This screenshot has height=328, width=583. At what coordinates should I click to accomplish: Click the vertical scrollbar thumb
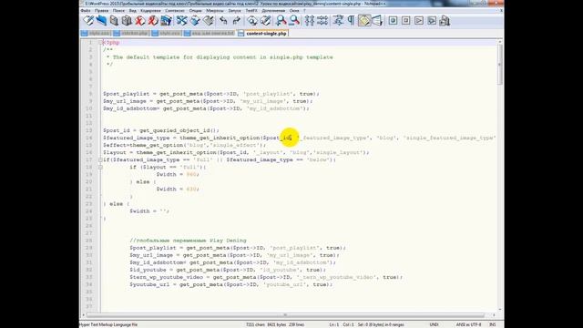tap(500, 65)
